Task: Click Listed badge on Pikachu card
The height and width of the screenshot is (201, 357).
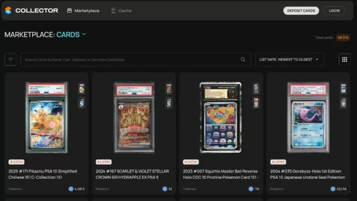Action: coord(16,162)
